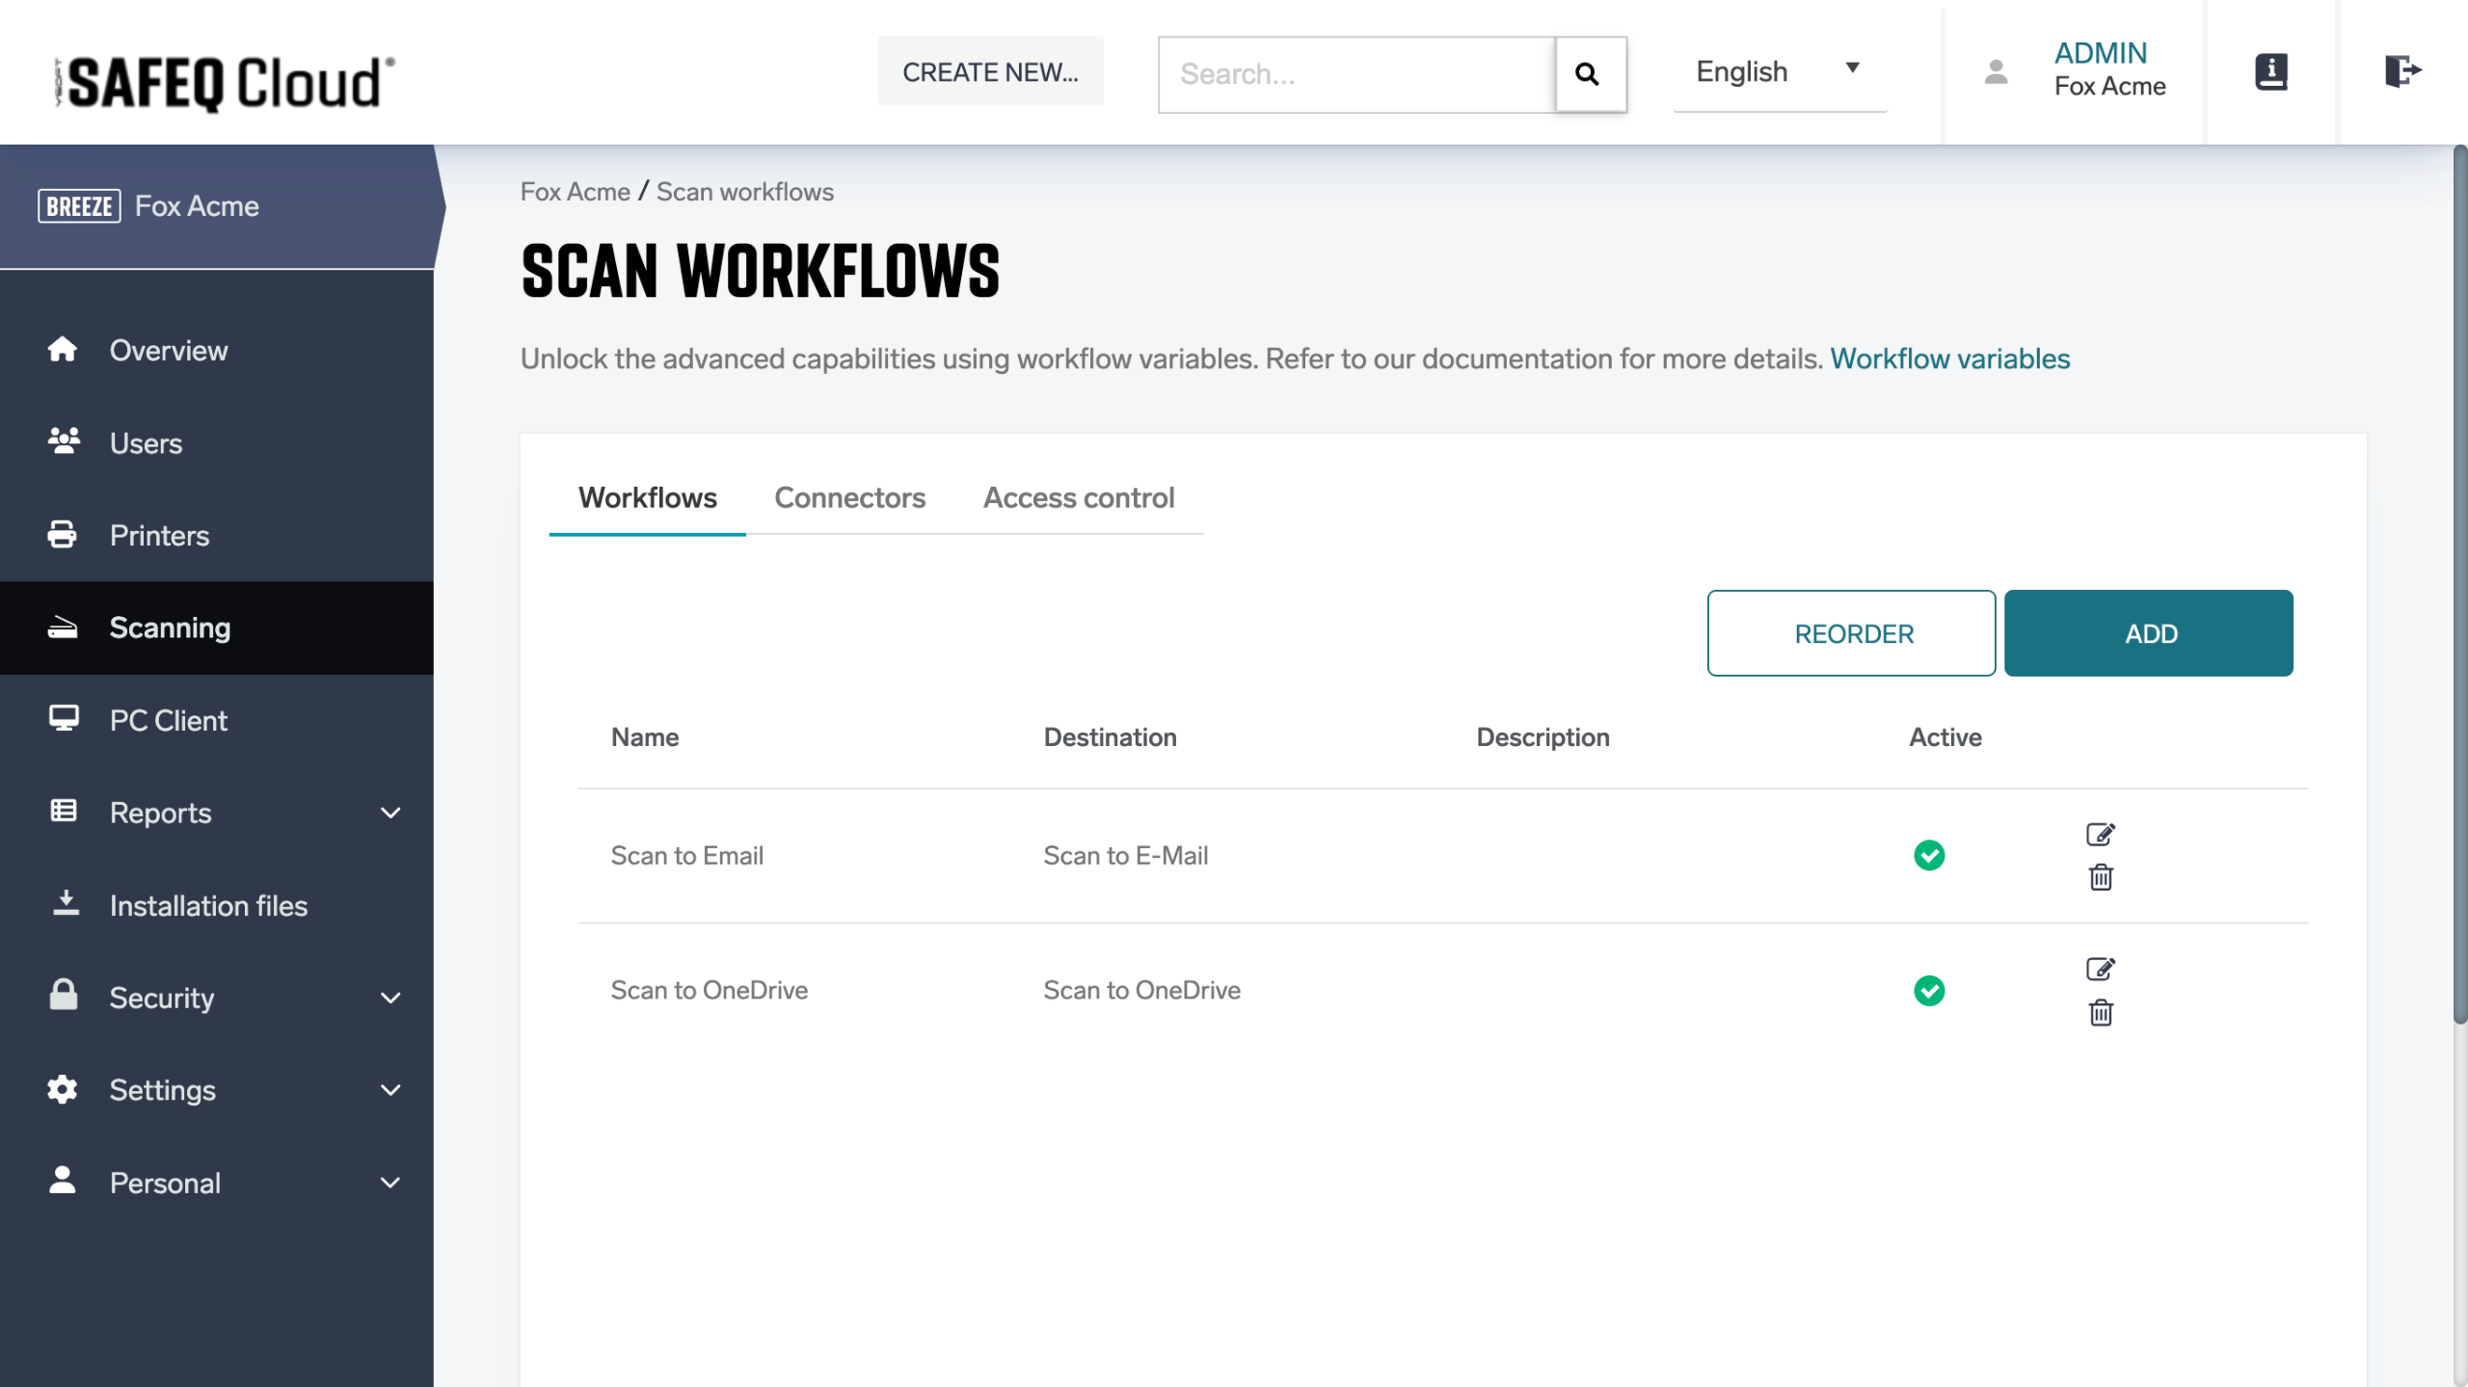The width and height of the screenshot is (2468, 1387).
Task: Click the logout icon
Action: [2401, 71]
